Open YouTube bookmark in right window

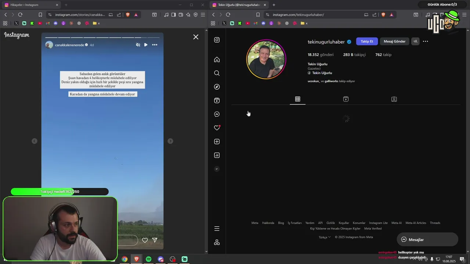click(248, 23)
